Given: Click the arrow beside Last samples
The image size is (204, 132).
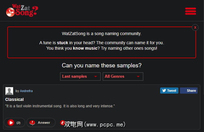Looking at the screenshot, I should point(96,77).
